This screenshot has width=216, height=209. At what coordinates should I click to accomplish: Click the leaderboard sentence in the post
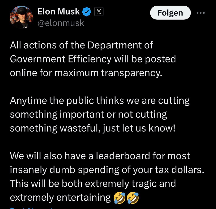100,156
